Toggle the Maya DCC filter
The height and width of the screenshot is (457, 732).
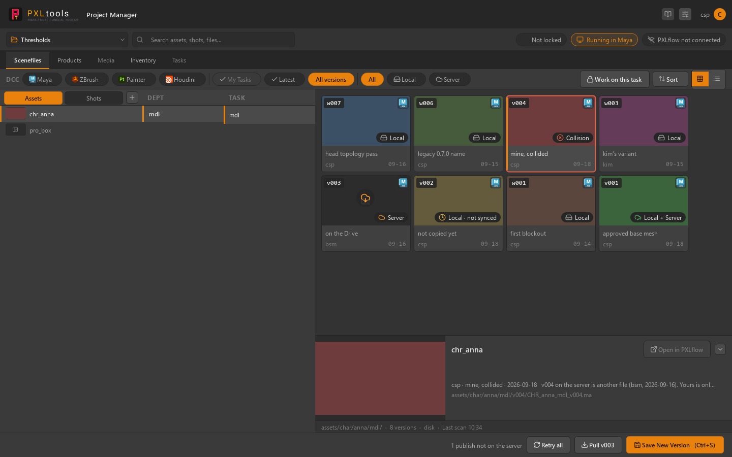point(42,79)
